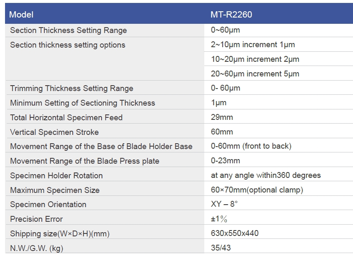This screenshot has width=353, height=261.
Task: Click Vertical Specimen Stroke label
Action: pyautogui.click(x=54, y=132)
